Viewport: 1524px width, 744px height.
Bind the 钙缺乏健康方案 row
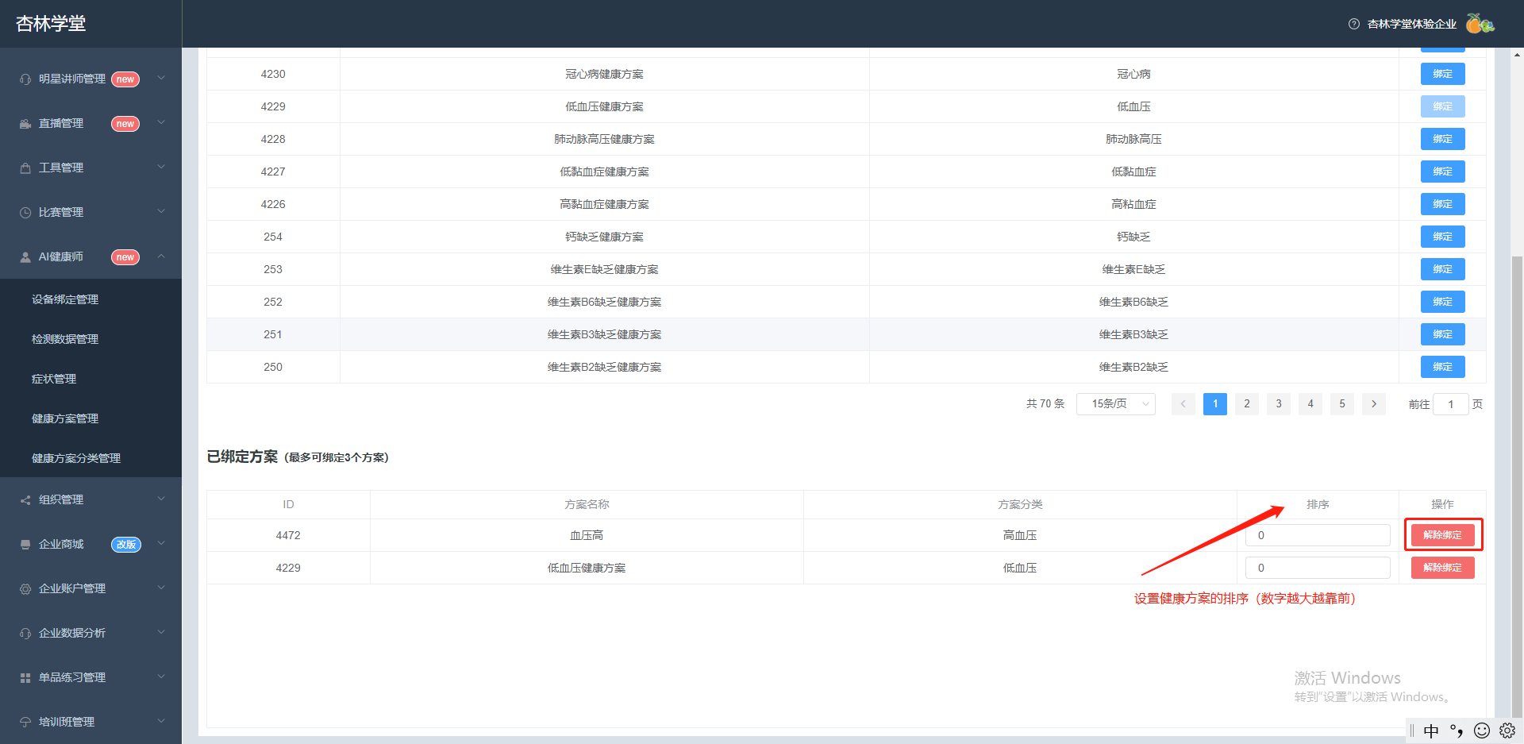click(1442, 237)
